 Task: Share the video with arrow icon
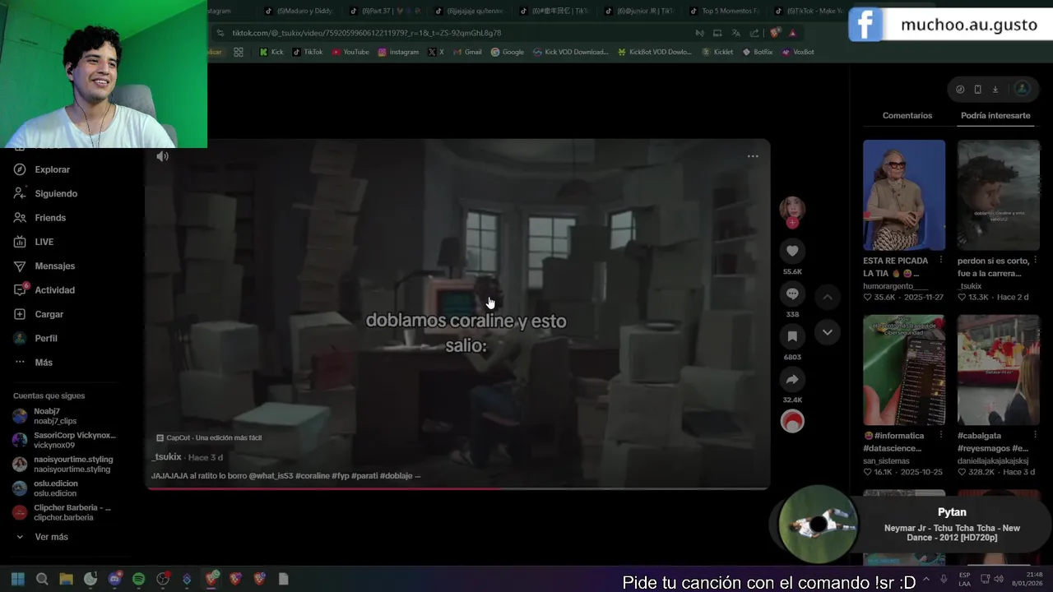point(792,379)
